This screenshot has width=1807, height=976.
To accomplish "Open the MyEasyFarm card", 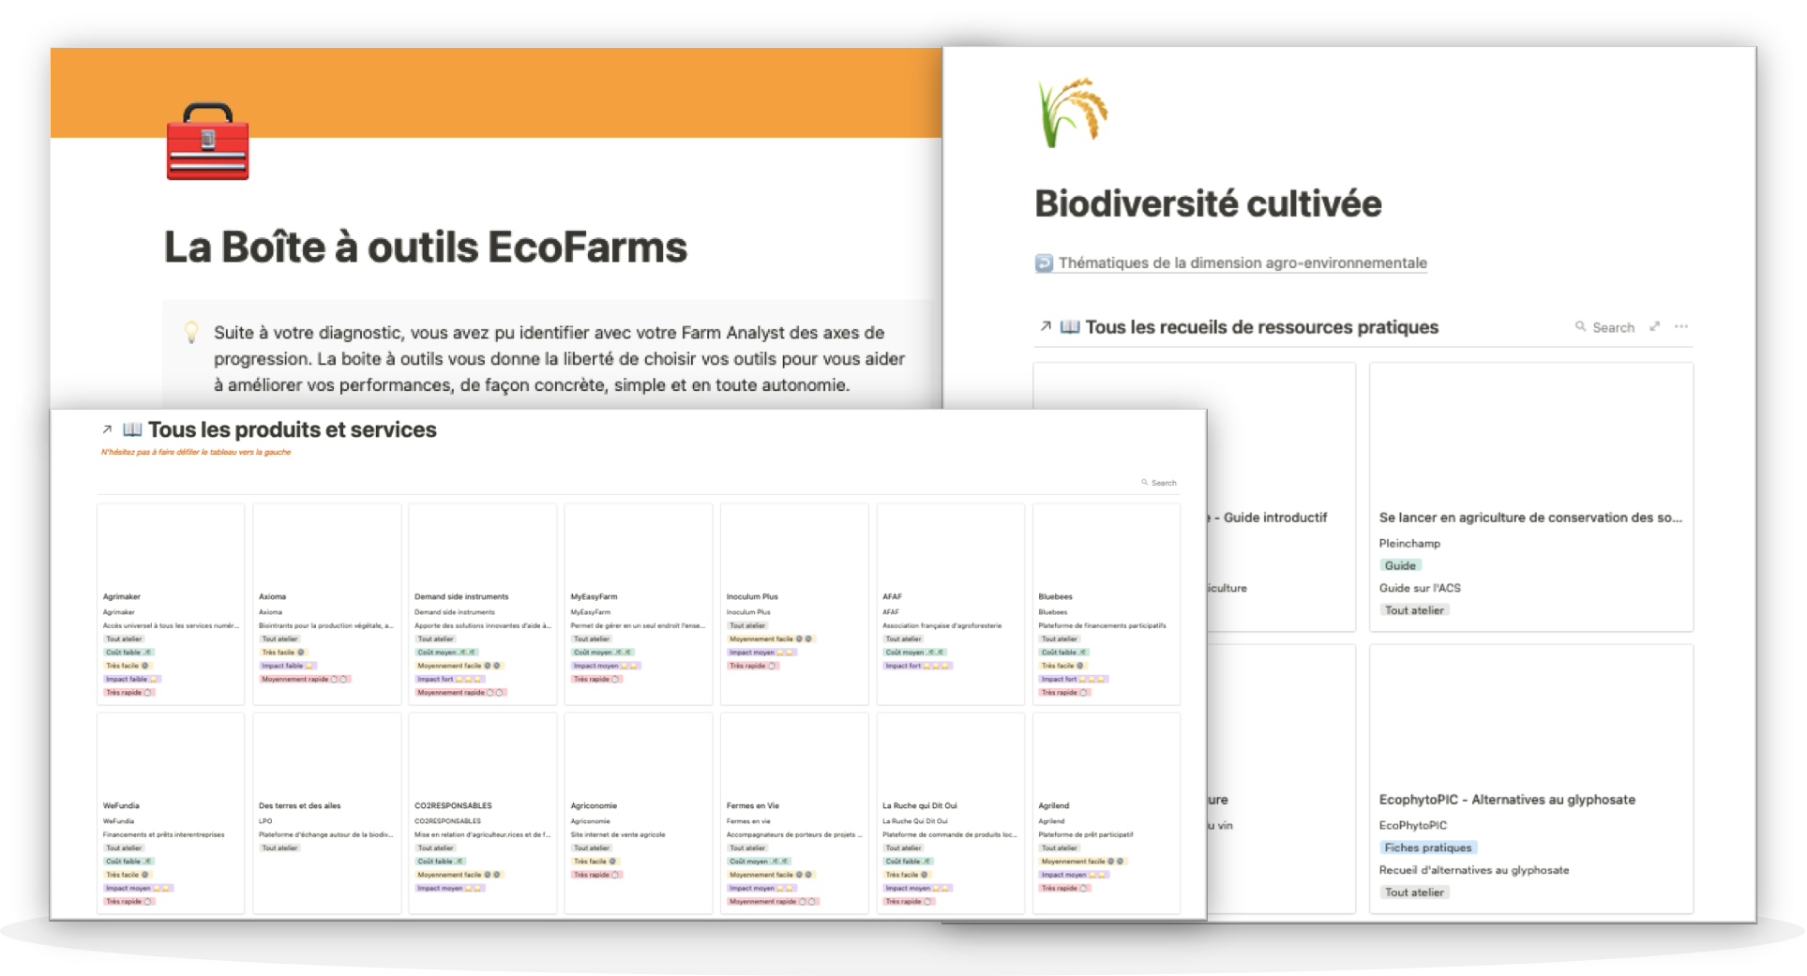I will (x=639, y=604).
